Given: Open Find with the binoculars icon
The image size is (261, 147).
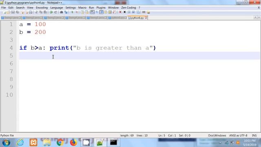Looking at the screenshot, I should pyautogui.click(x=62, y=12).
